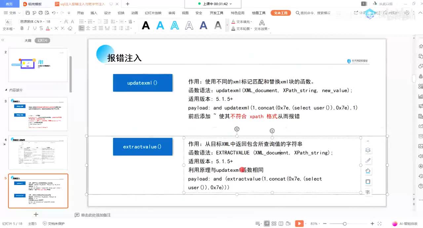Image resolution: width=423 pixels, height=228 pixels.
Task: Click the clear formatting eraser icon
Action: pyautogui.click(x=70, y=28)
